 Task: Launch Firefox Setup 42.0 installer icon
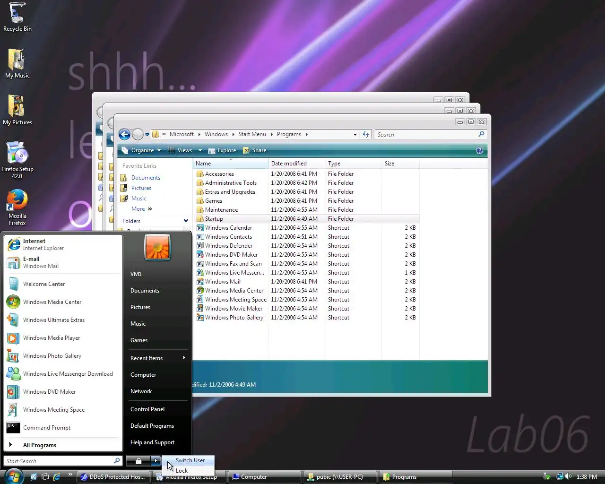tap(17, 160)
